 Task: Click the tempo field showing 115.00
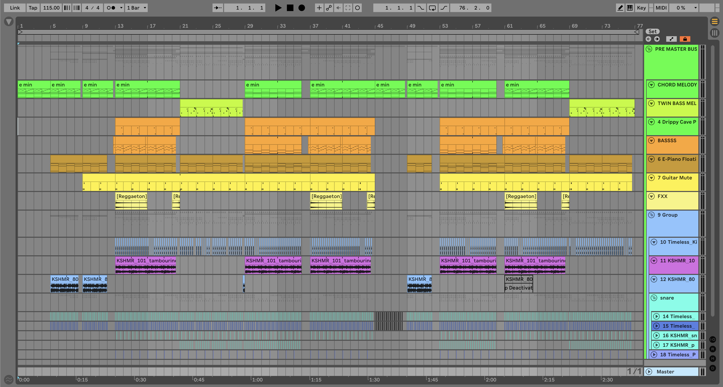click(x=51, y=8)
